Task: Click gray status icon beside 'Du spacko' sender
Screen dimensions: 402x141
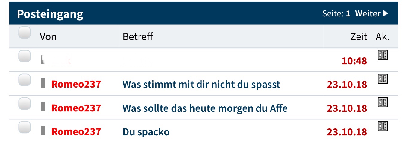Action: (x=43, y=130)
